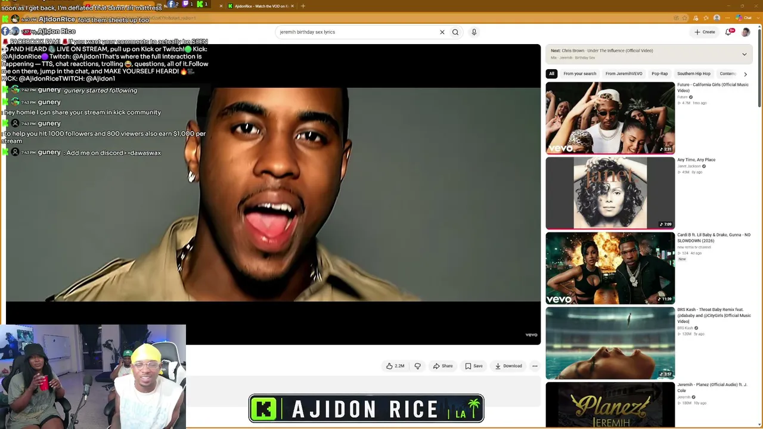Expand the Next up mix playlist panel
763x429 pixels.
(x=744, y=54)
